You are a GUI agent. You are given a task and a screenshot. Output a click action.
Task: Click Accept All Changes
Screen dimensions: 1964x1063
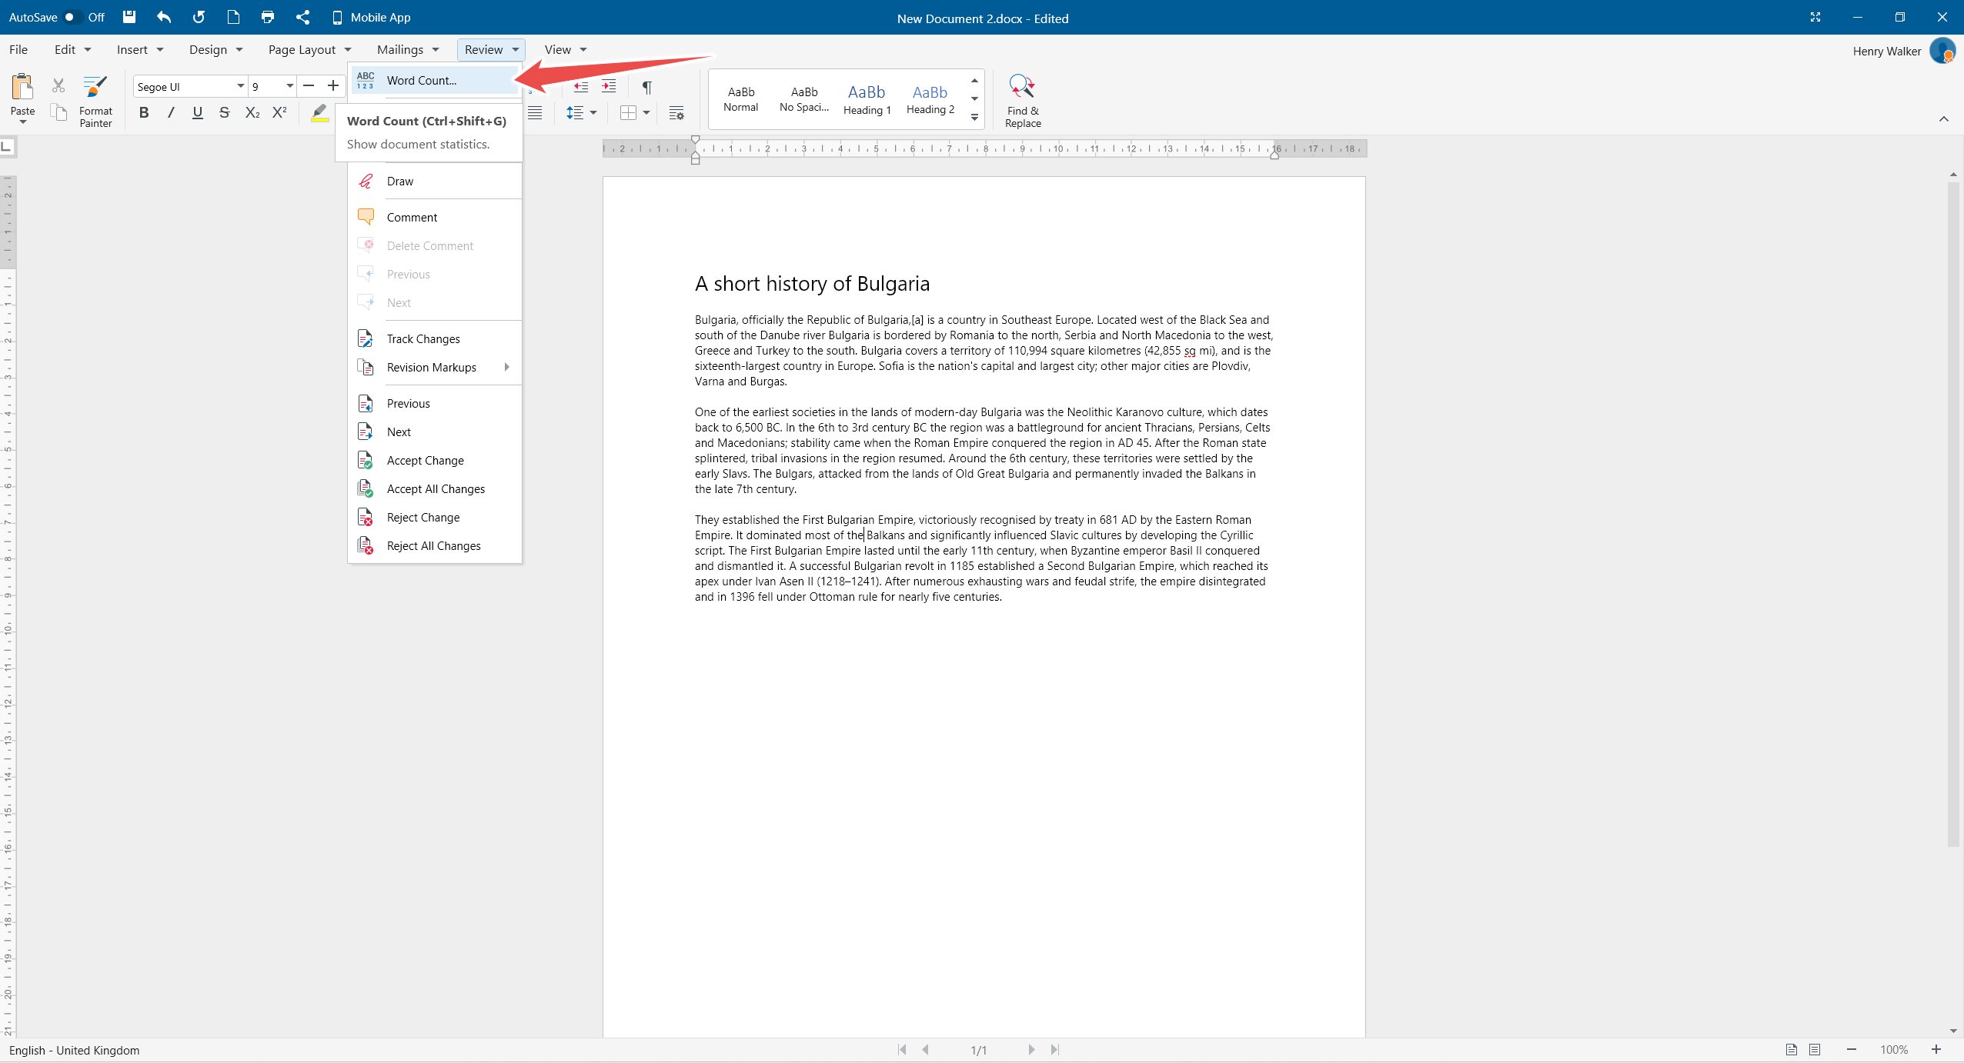(x=436, y=489)
